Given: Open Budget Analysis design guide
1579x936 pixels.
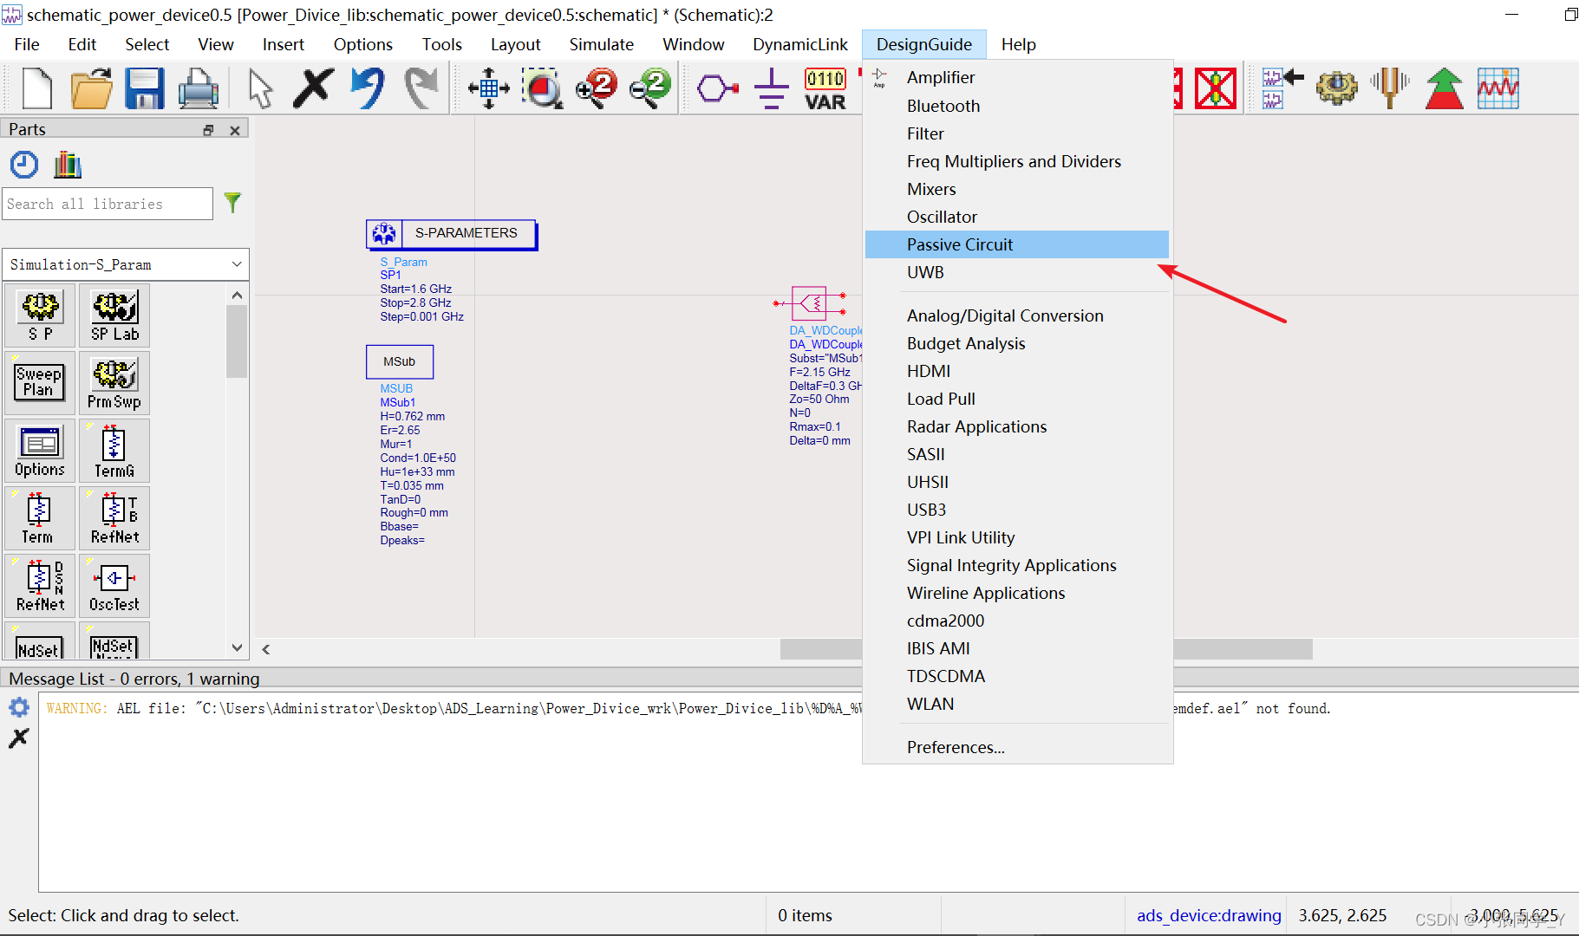Looking at the screenshot, I should [x=1017, y=343].
